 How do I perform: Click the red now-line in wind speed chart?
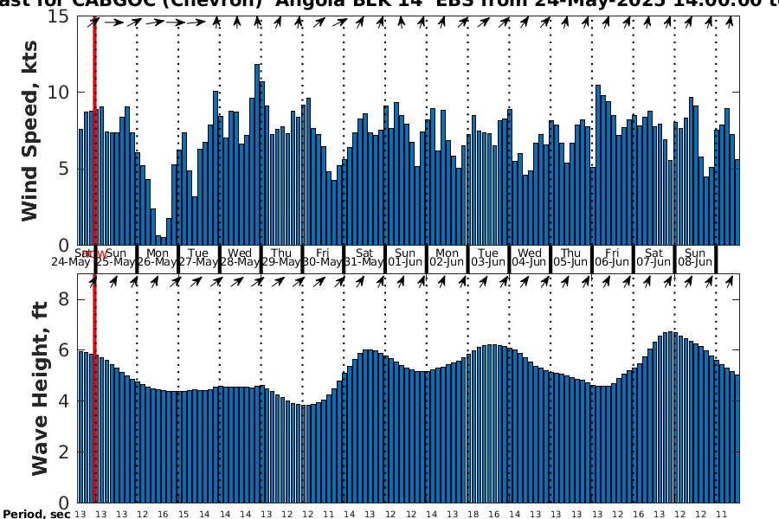94,131
